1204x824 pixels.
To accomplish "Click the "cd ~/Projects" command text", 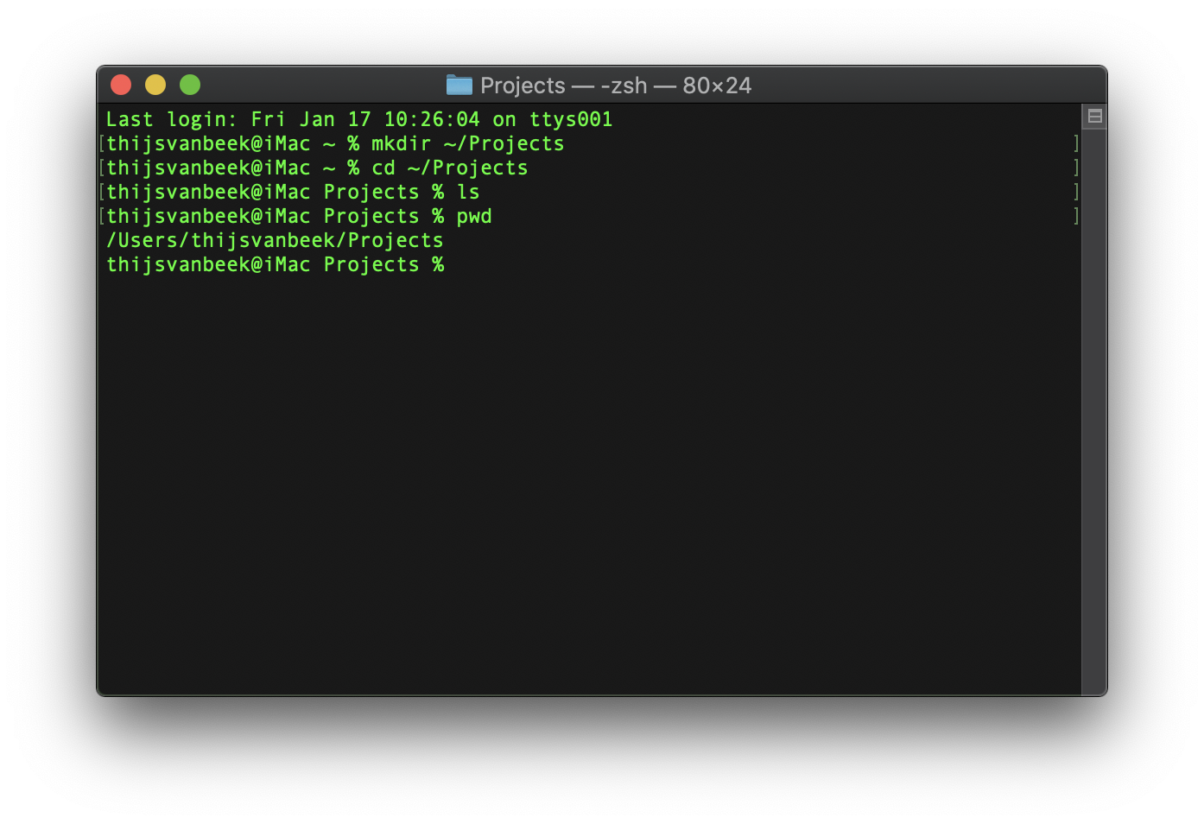I will pos(449,168).
